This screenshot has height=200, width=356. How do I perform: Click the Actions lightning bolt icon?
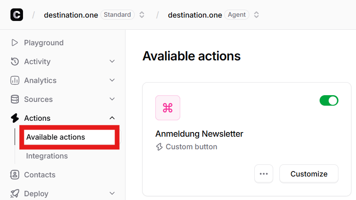(x=15, y=118)
